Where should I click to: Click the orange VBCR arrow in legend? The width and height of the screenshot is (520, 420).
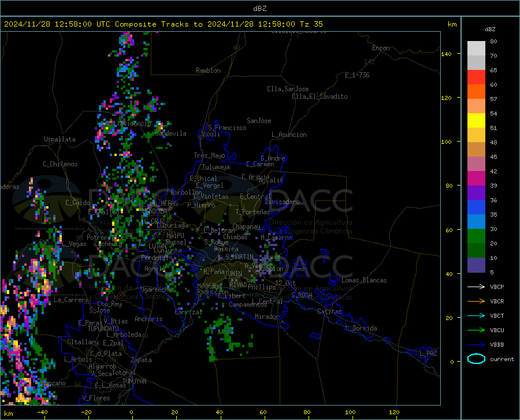[476, 302]
